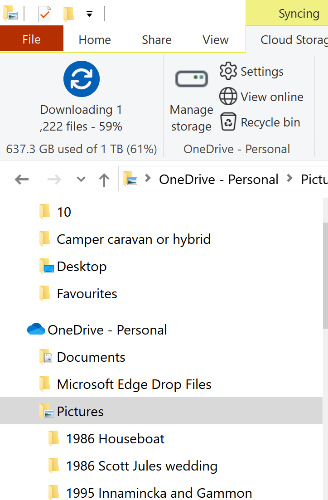
Task: Go back with the left arrow button
Action: (x=22, y=180)
